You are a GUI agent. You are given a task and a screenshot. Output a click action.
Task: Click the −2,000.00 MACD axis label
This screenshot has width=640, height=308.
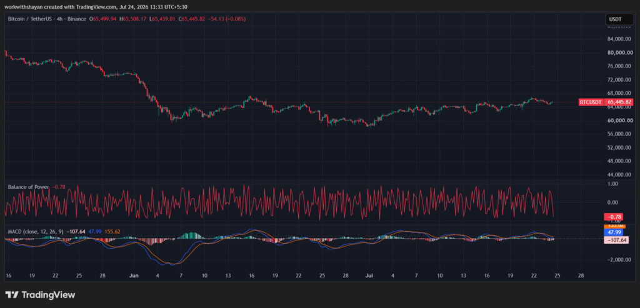coord(619,259)
